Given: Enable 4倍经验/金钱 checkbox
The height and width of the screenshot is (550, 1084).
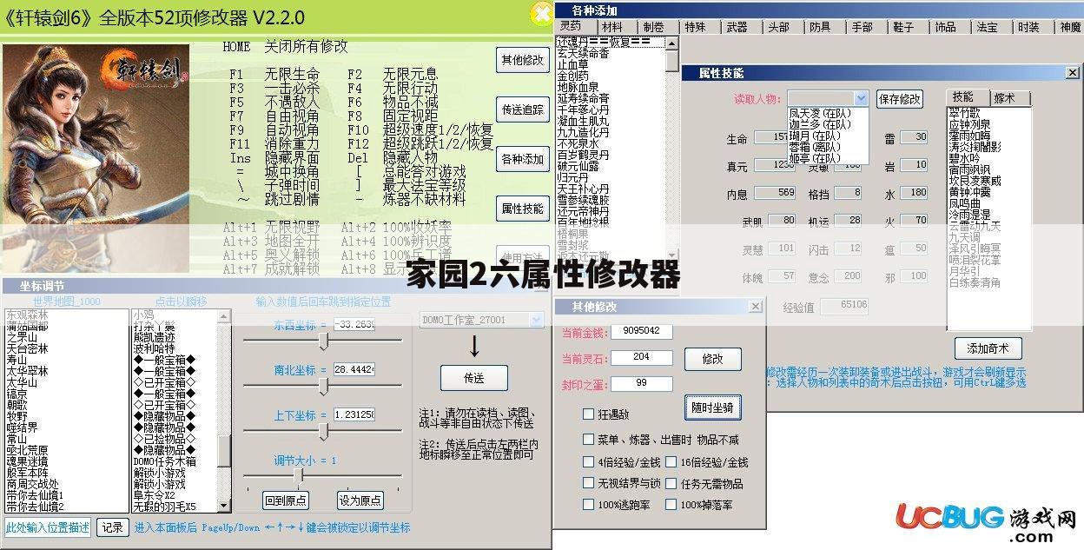Looking at the screenshot, I should click(x=589, y=462).
